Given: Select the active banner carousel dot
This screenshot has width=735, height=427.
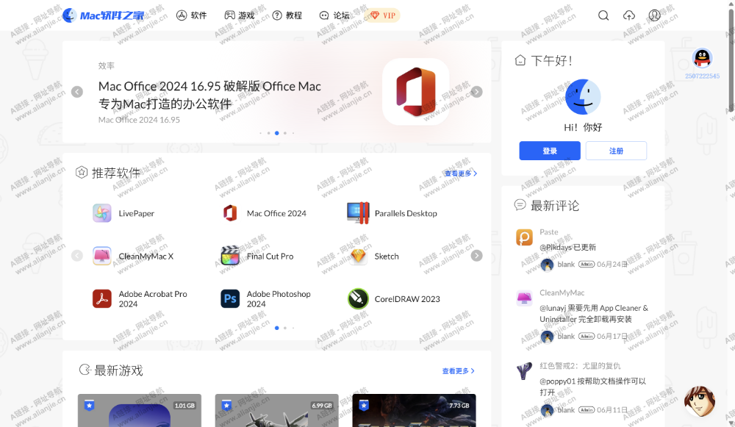Looking at the screenshot, I should click(x=277, y=133).
